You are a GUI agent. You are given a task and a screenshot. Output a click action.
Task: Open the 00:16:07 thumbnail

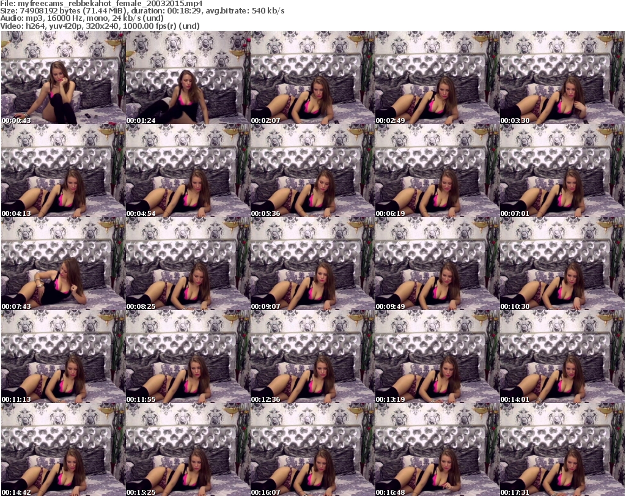pyautogui.click(x=312, y=450)
